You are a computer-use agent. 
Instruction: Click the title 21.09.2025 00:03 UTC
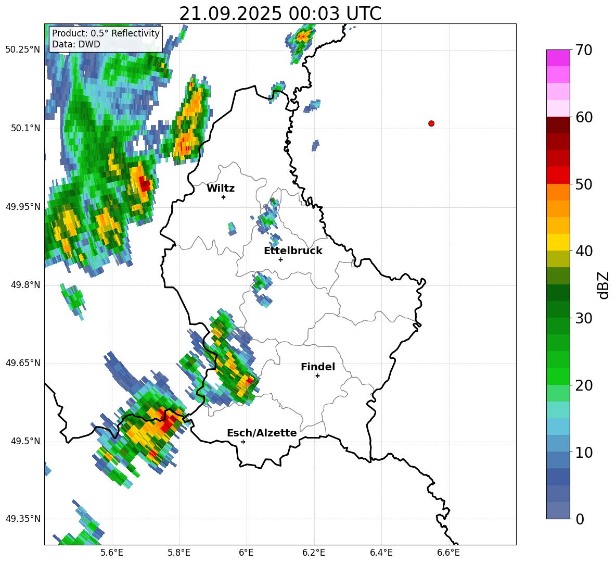click(280, 14)
